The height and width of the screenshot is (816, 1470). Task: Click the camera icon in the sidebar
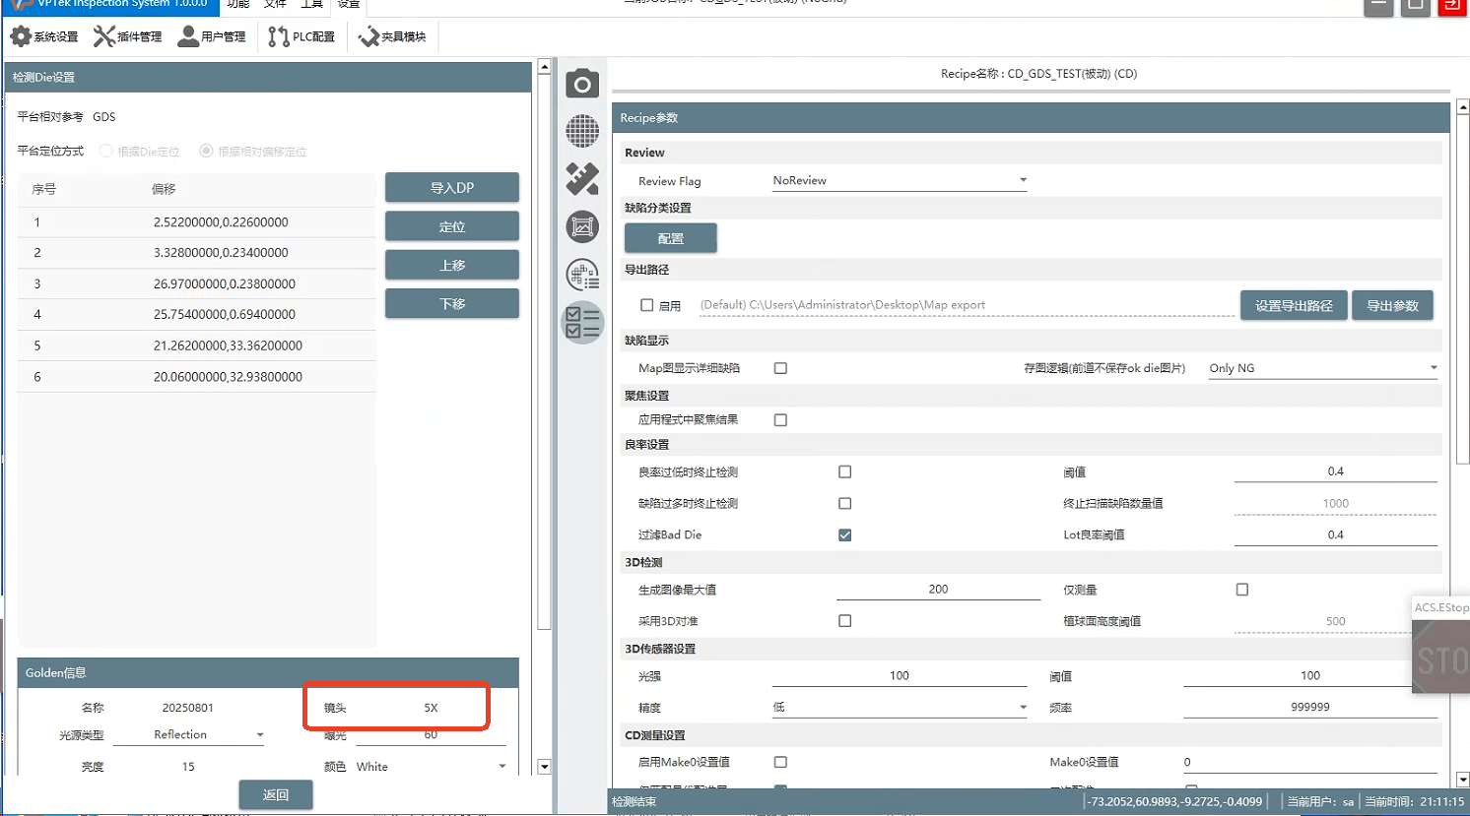[x=582, y=84]
